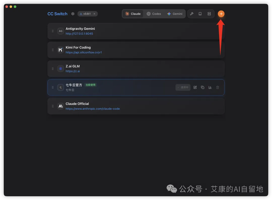272x200 pixels.
Task: Duplicate the 七牛云官方 provider
Action: coord(202,87)
